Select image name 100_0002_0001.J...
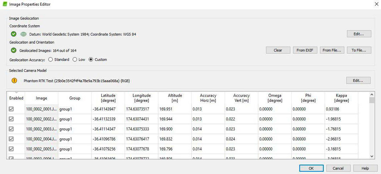This screenshot has width=381, height=174. coord(41,109)
